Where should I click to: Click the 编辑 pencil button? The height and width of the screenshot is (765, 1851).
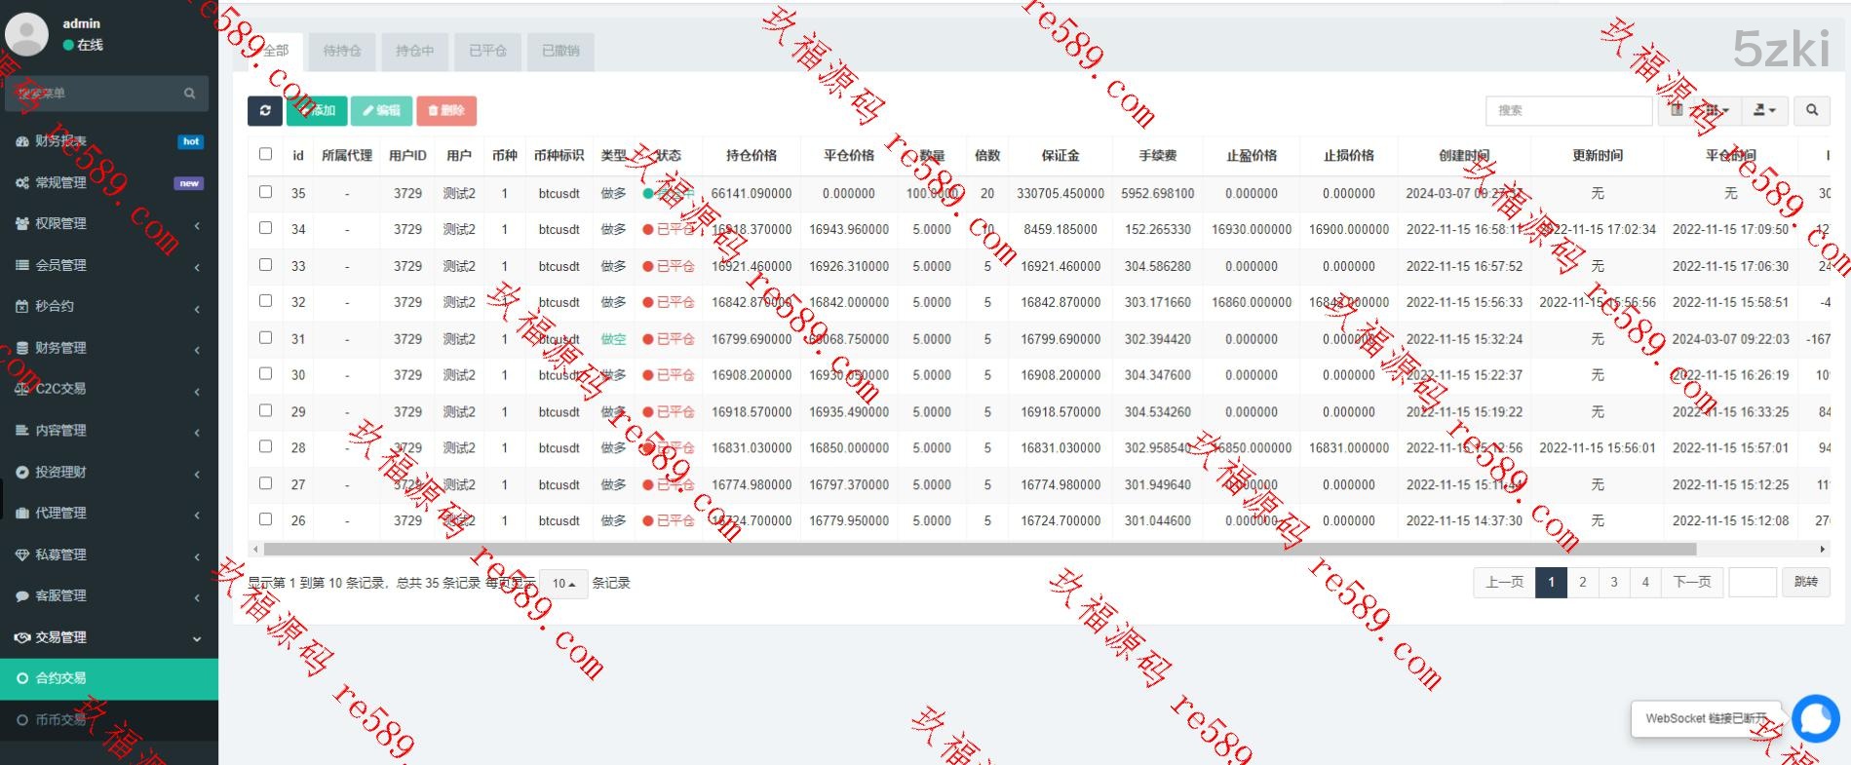(381, 110)
